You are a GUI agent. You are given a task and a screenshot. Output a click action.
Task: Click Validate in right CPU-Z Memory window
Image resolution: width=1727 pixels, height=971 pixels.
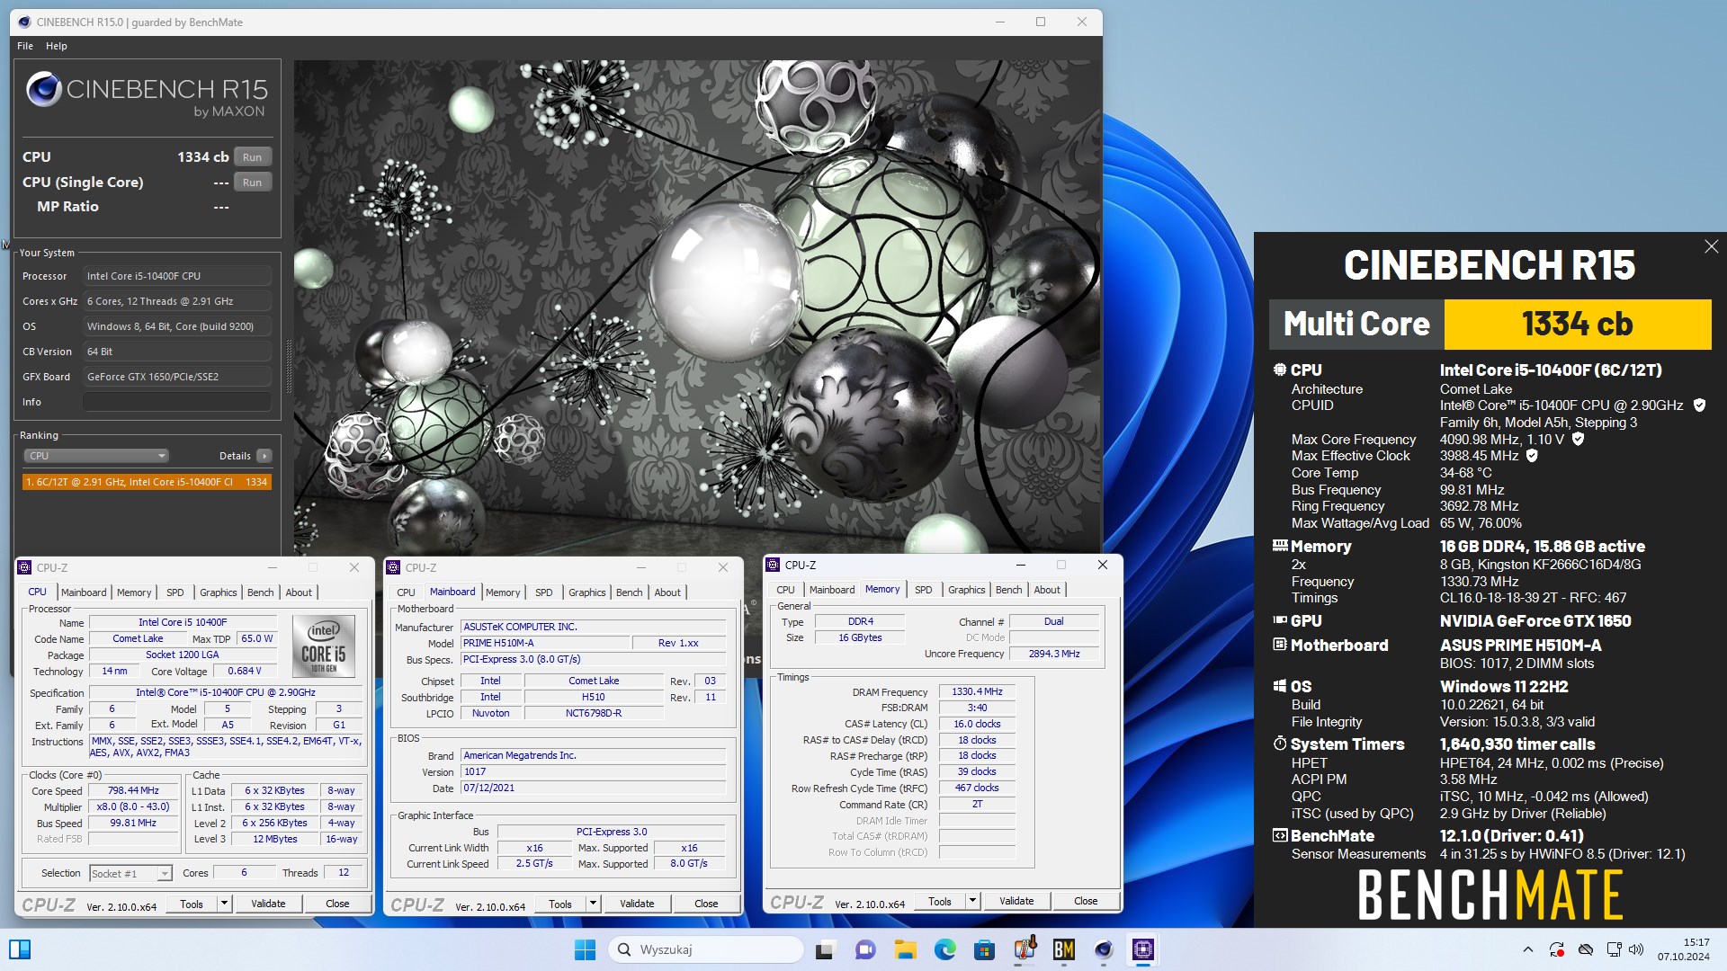(x=1016, y=901)
